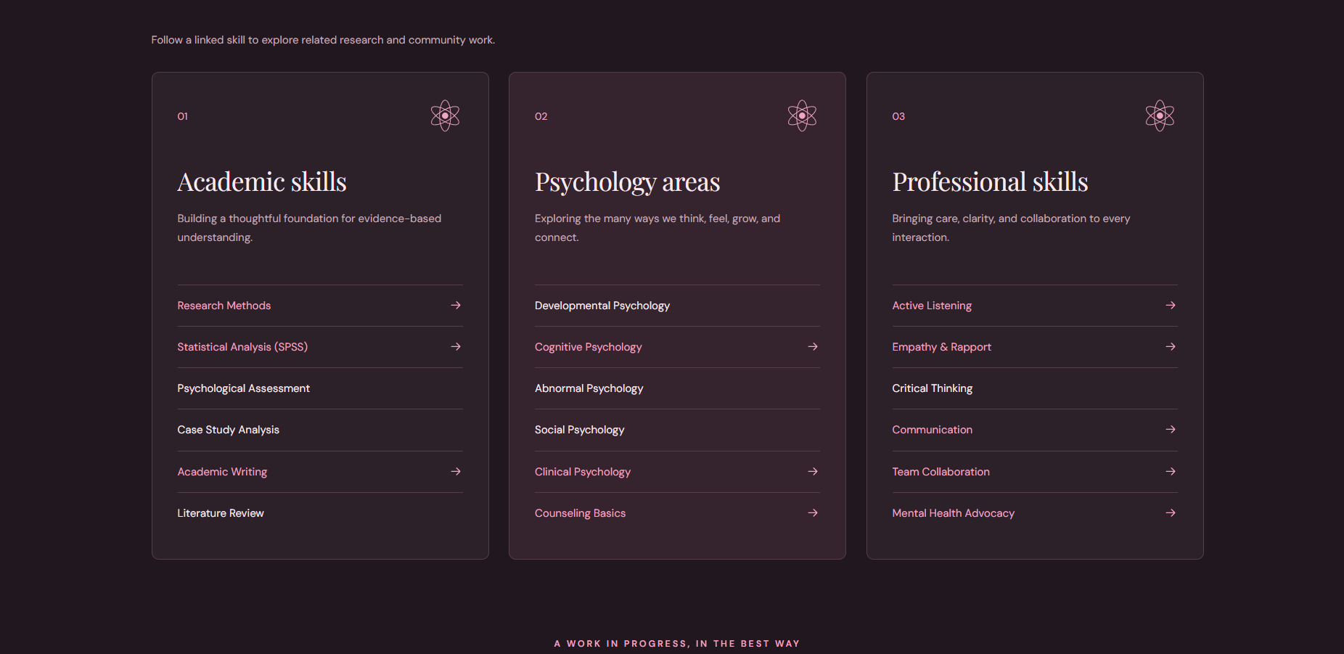Click the Academic skills heading

tap(262, 181)
